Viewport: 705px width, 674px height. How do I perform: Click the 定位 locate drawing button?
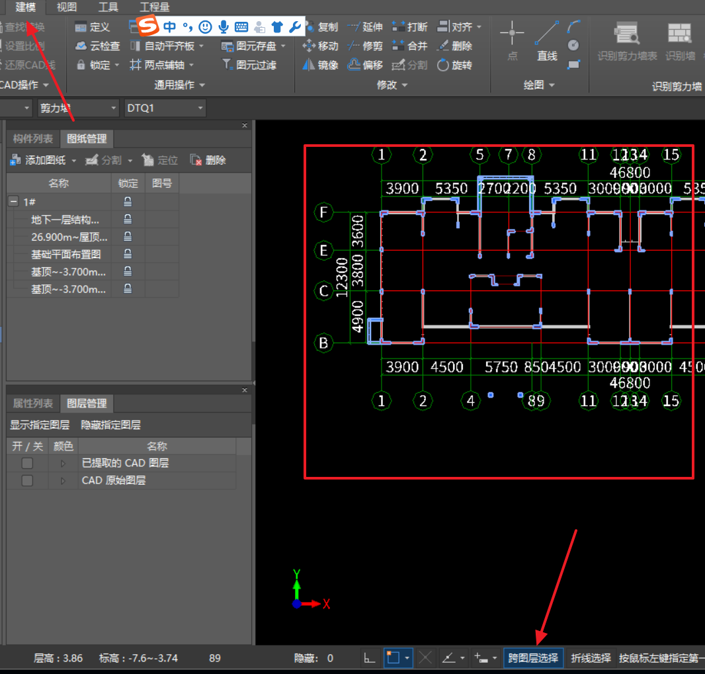[159, 160]
